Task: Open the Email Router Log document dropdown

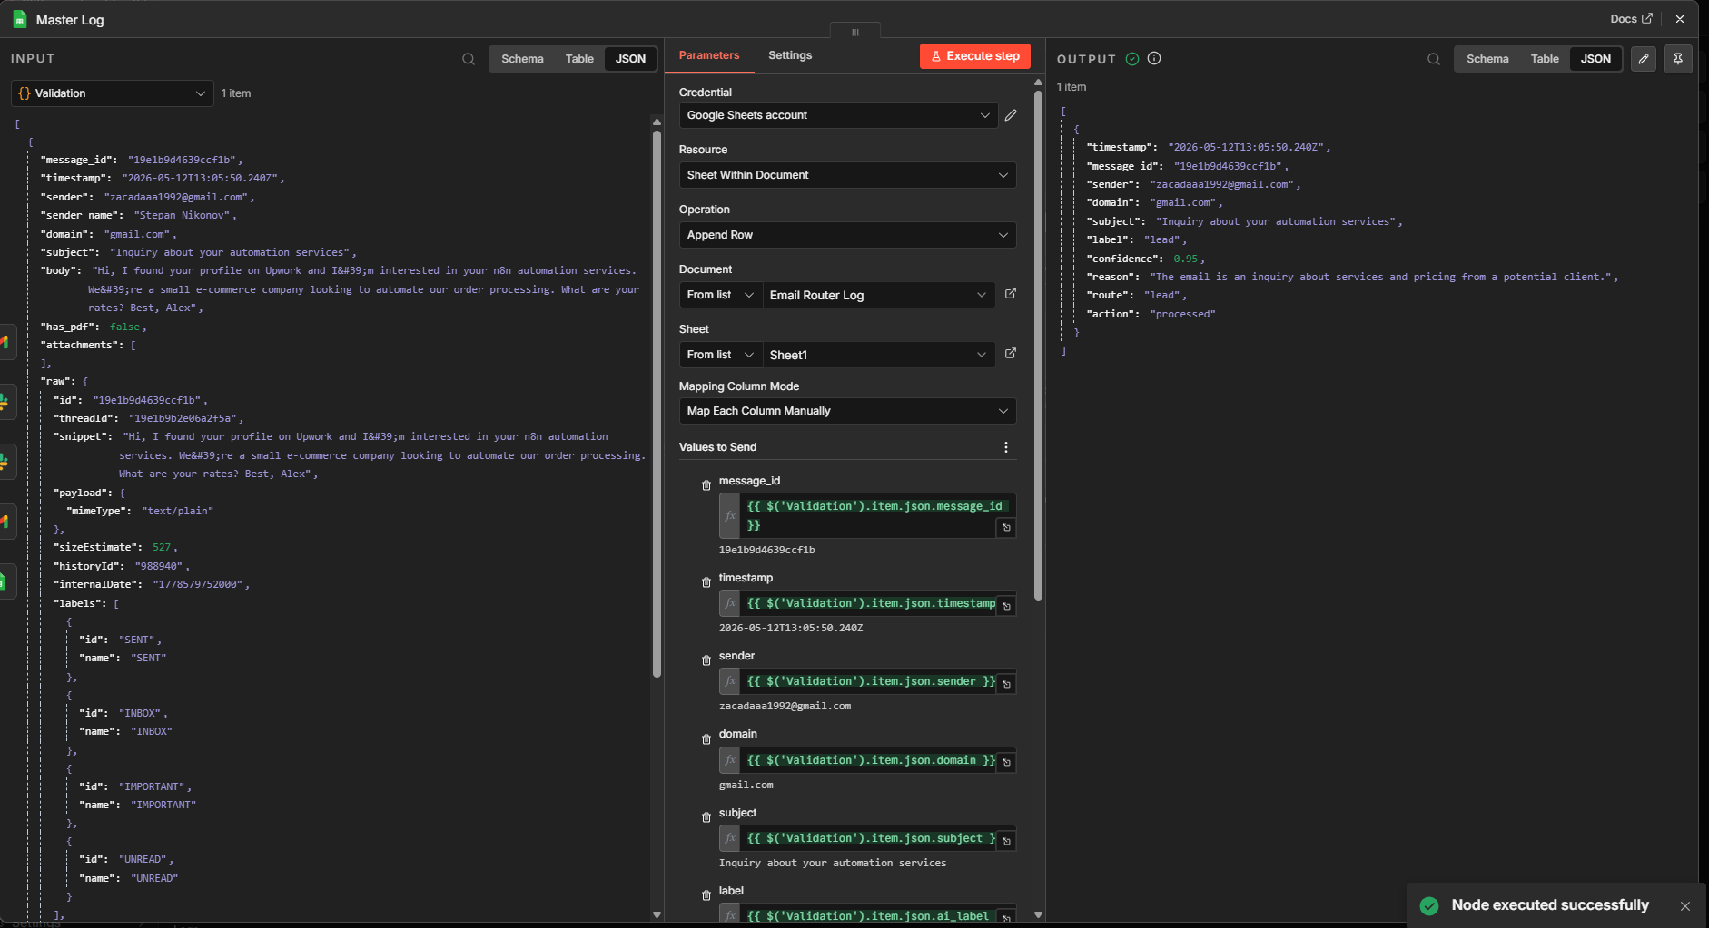Action: (x=879, y=295)
